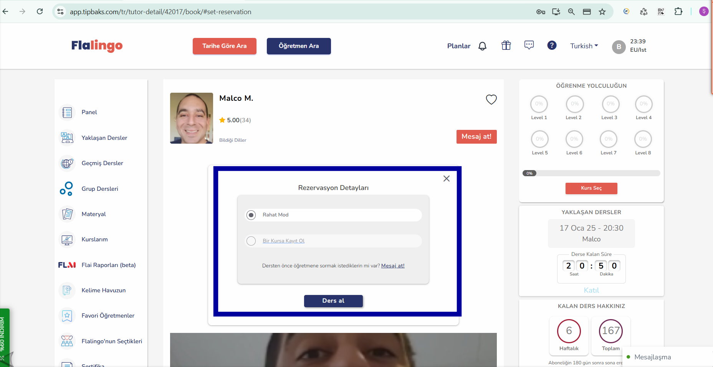Click Malco M. profile photo
The height and width of the screenshot is (367, 713).
click(x=192, y=118)
